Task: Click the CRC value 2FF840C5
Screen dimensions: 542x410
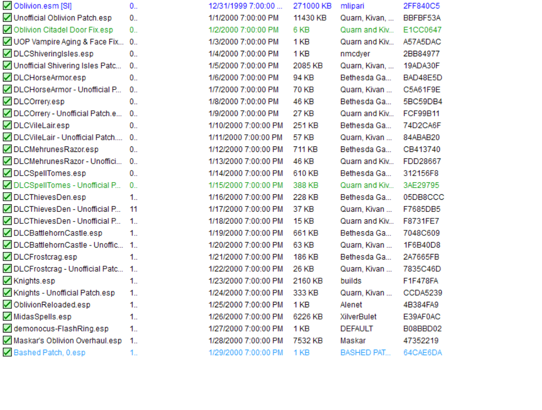Action: pos(422,6)
